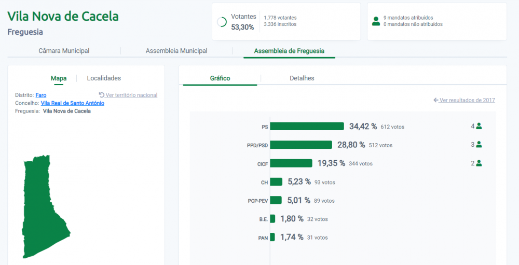Select the Assembleia de Freguesia tab
Screen dimensions: 519x265
(289, 51)
